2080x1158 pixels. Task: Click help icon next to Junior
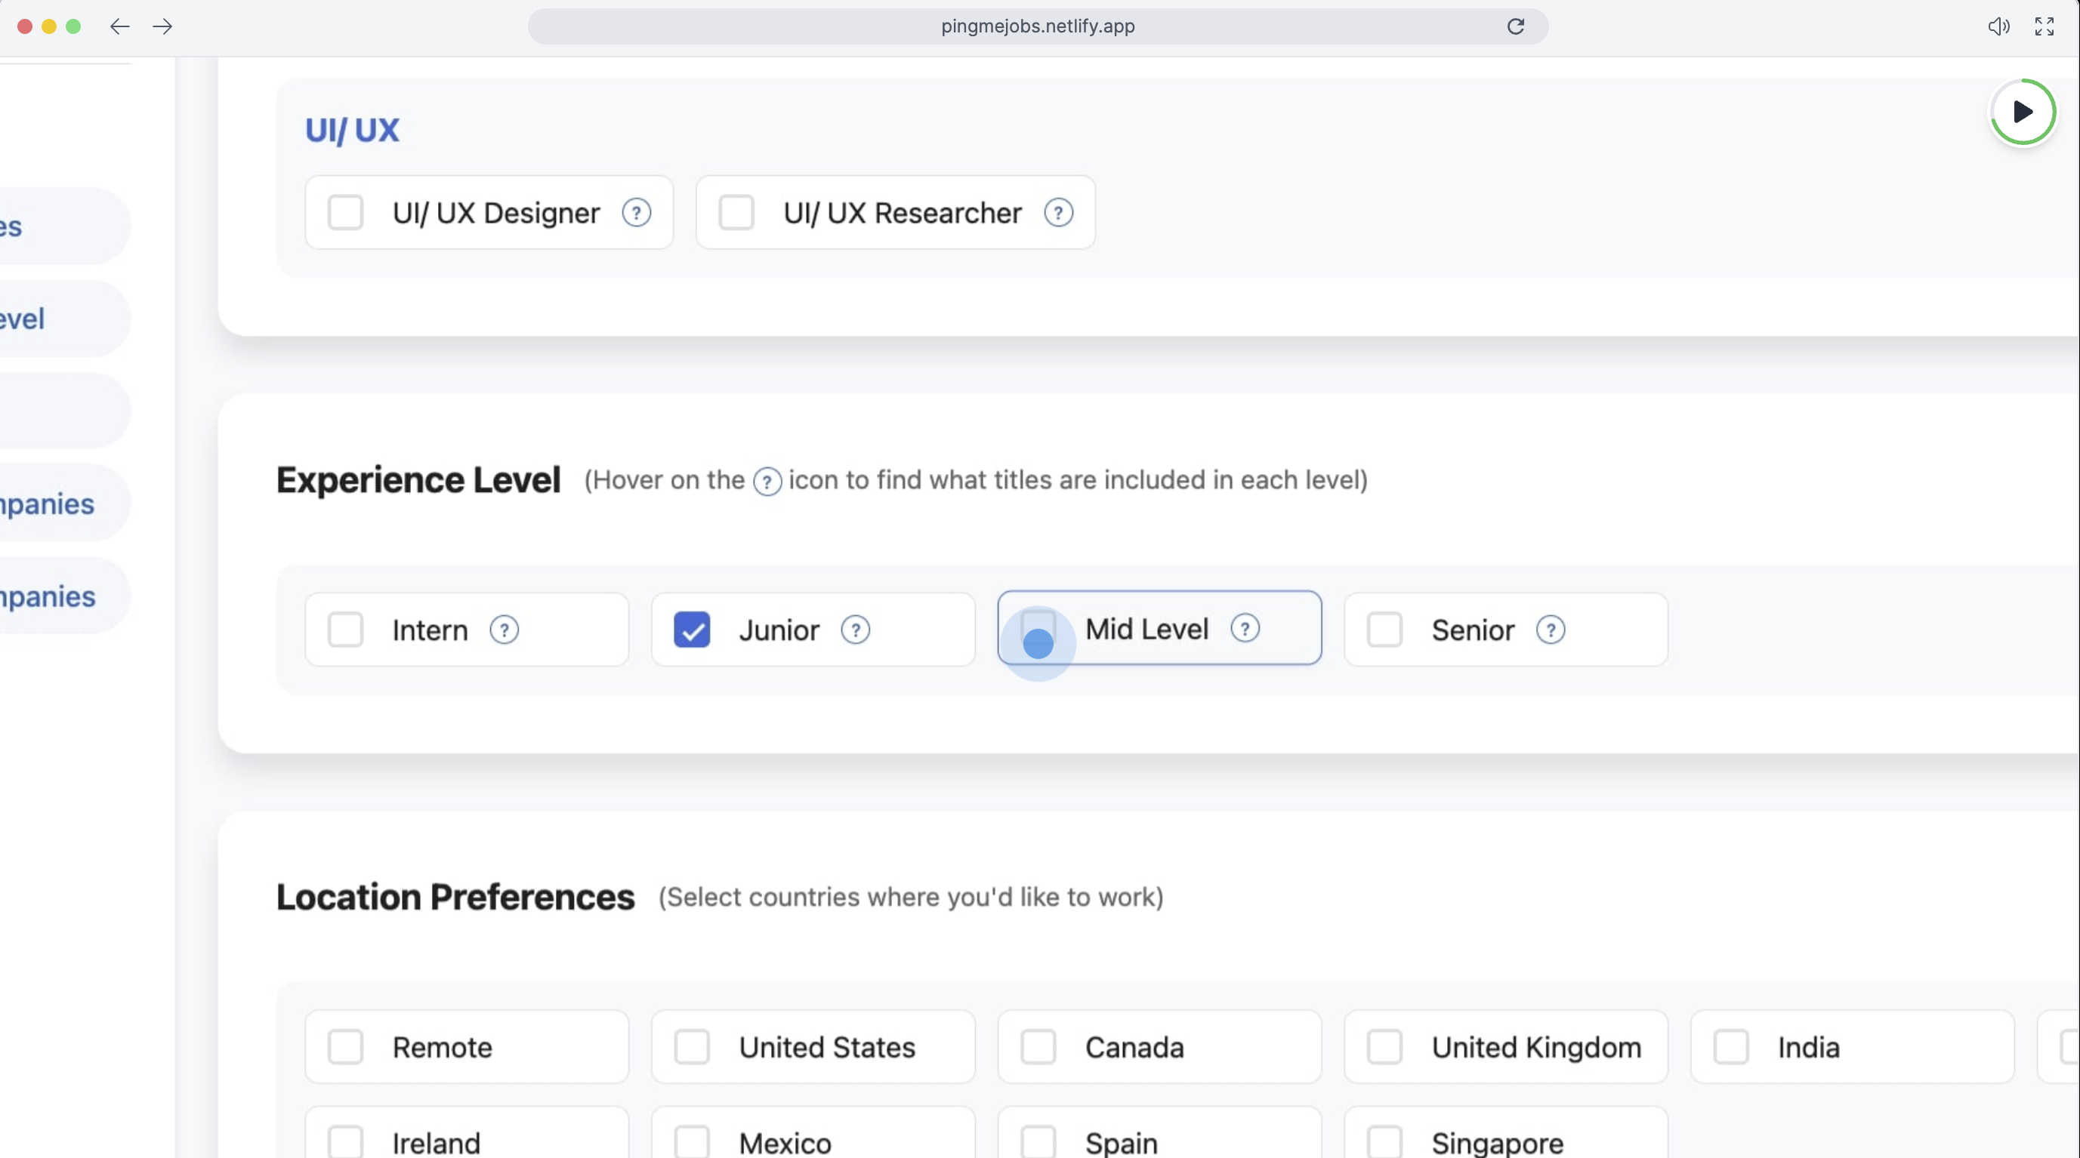855,630
